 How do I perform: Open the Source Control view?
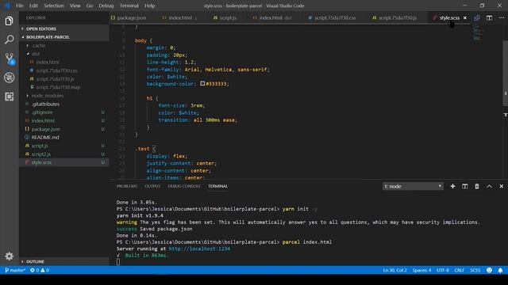coord(9,59)
